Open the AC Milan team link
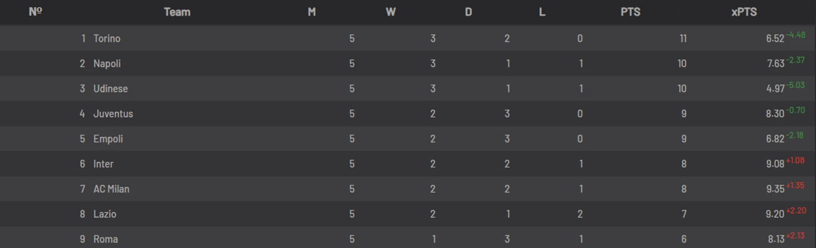Viewport: 816px width, 248px height. 111,189
